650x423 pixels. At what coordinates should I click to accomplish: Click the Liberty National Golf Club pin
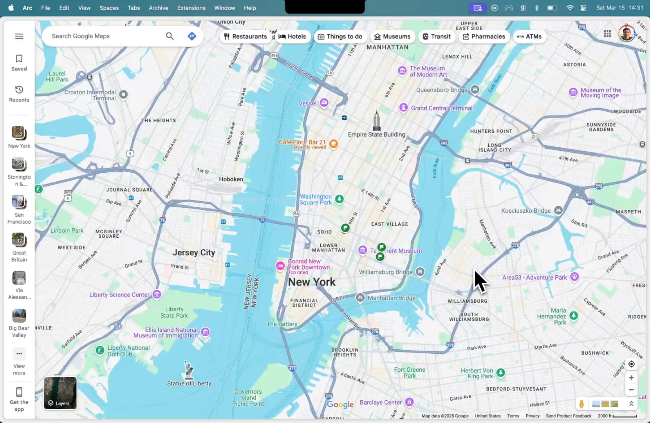[100, 350]
